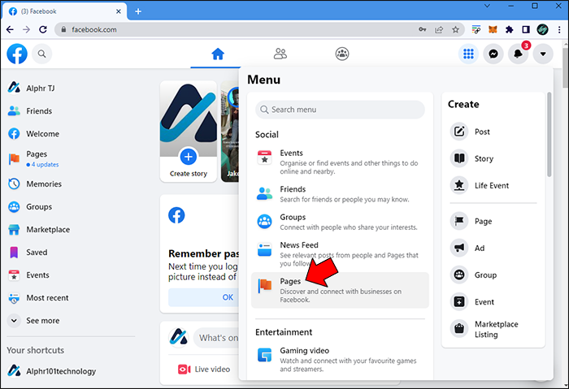Open News Feed in the menu

340,253
